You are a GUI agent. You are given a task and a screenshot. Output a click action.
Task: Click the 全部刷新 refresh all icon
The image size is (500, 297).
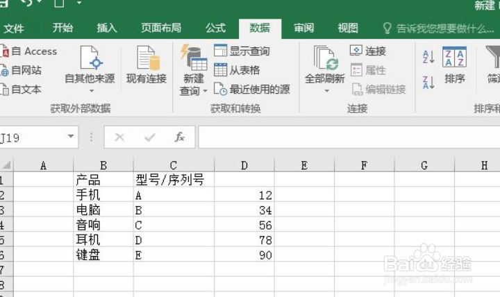point(325,58)
